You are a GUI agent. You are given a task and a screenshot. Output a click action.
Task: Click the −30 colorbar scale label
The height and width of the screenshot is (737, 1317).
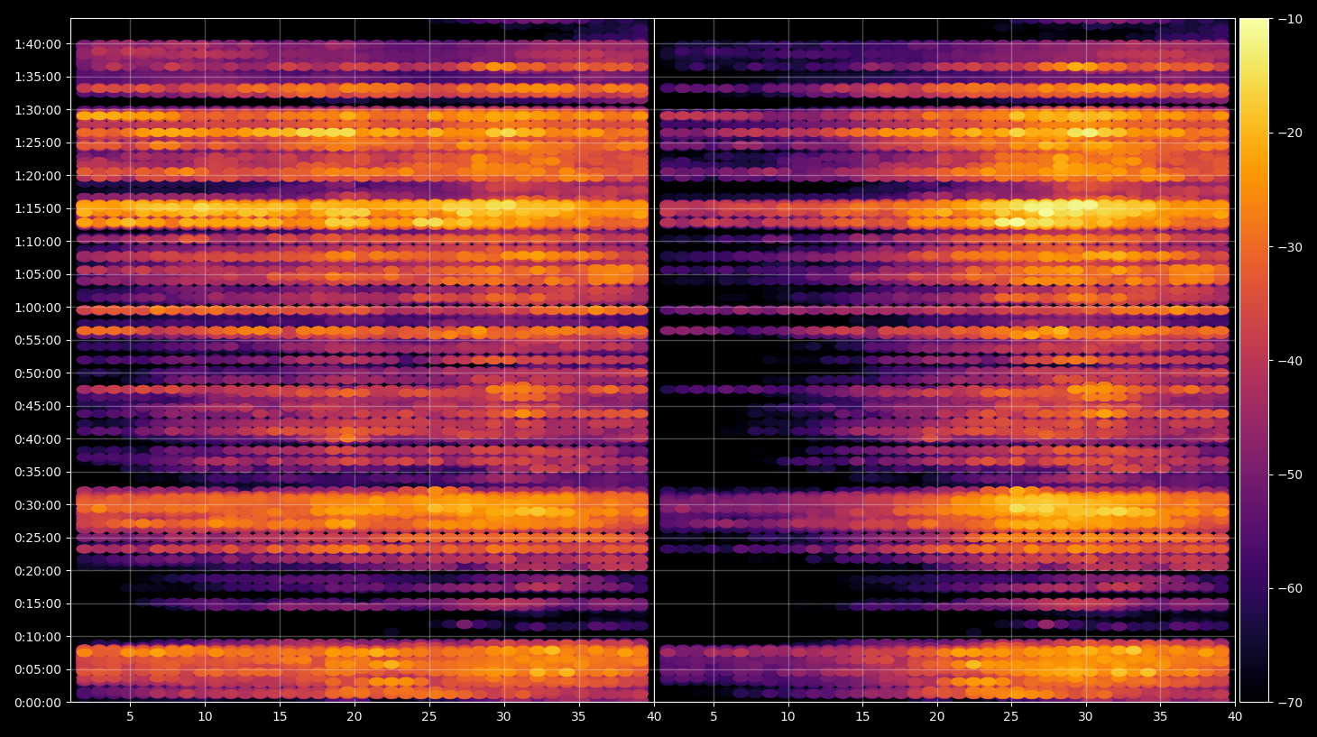pyautogui.click(x=1290, y=247)
